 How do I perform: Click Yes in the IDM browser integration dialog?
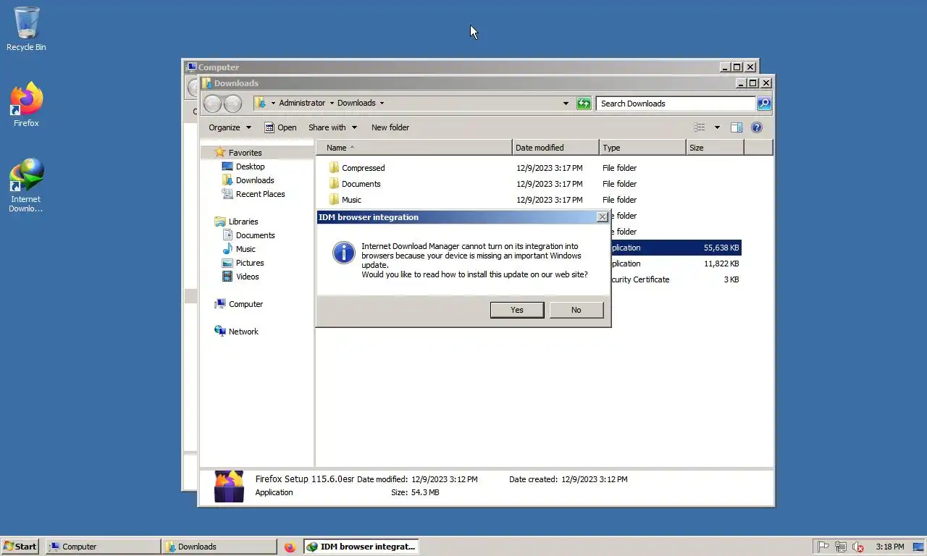click(x=517, y=310)
